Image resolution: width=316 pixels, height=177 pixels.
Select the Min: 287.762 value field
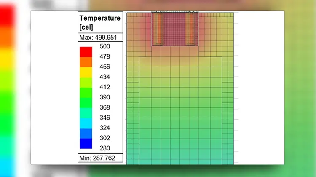pos(100,158)
